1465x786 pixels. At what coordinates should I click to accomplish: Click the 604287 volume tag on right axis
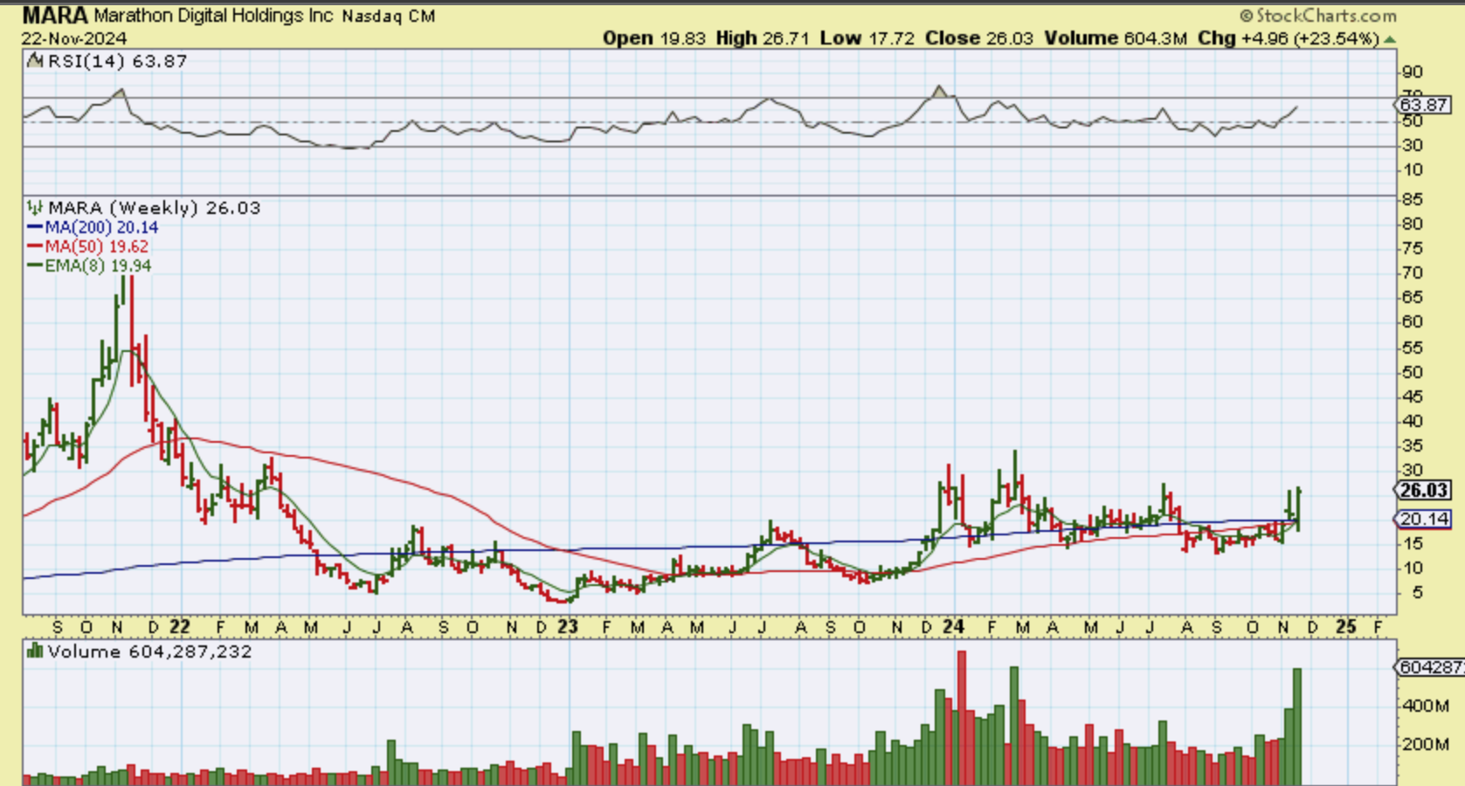1431,667
